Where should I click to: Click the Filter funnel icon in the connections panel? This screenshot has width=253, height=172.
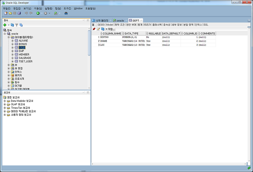click(x=17, y=25)
